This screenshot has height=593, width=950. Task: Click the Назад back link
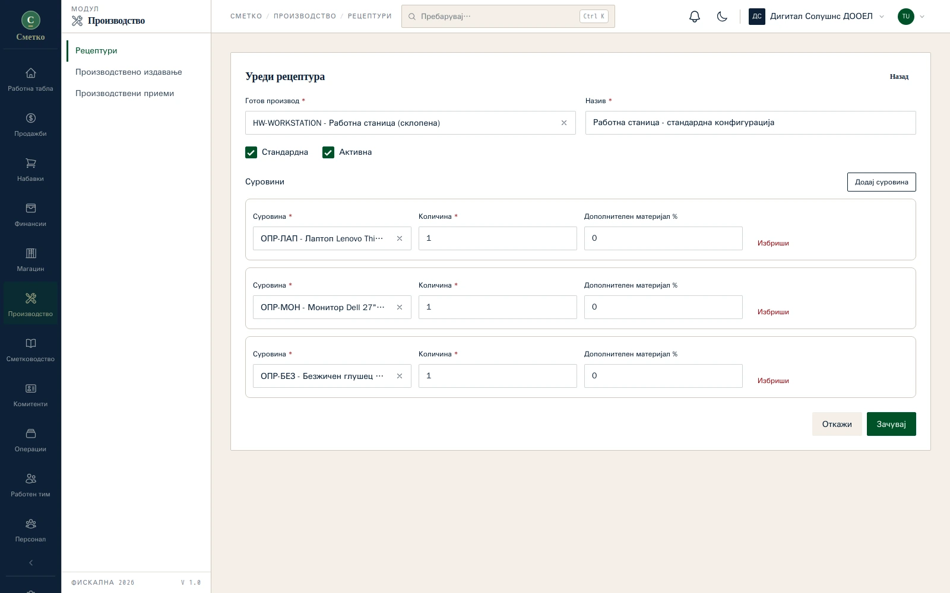coord(899,76)
